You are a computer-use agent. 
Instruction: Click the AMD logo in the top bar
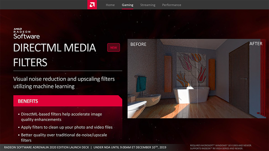pos(92,5)
